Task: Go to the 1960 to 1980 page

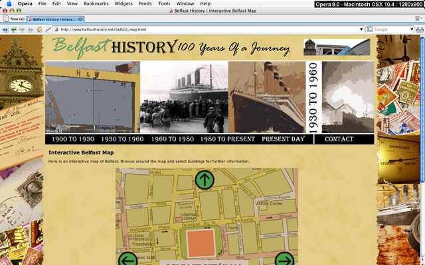Action: 173,139
